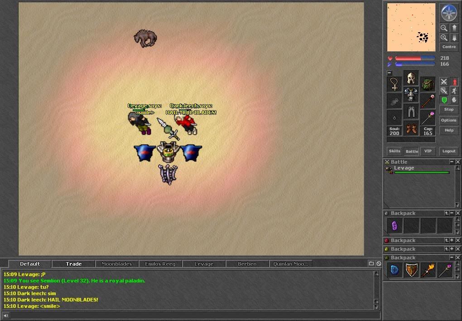
Task: Toggle chat sound button beside input
Action: tap(5, 316)
